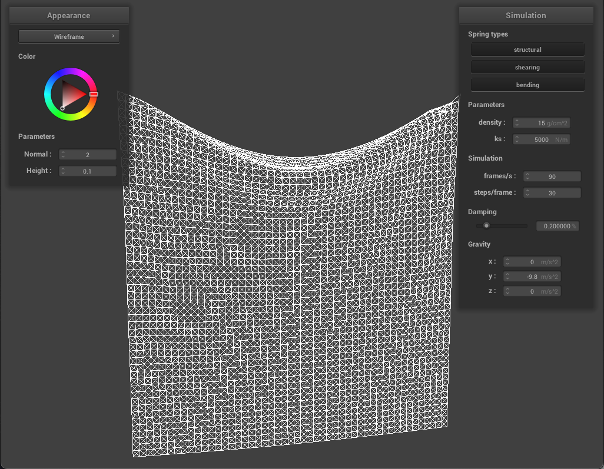Click the Appearance panel title bar
The height and width of the screenshot is (469, 604).
point(69,15)
